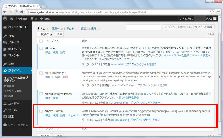Open the comments bubble icon in admin bar
Image resolution: width=223 pixels, height=138 pixels.
(32, 19)
